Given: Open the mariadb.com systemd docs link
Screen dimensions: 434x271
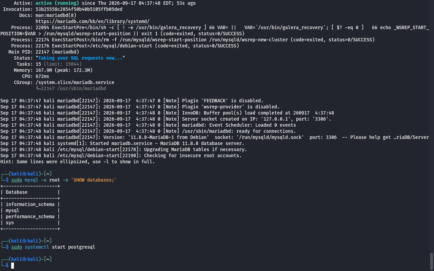Looking at the screenshot, I should pyautogui.click(x=93, y=21).
